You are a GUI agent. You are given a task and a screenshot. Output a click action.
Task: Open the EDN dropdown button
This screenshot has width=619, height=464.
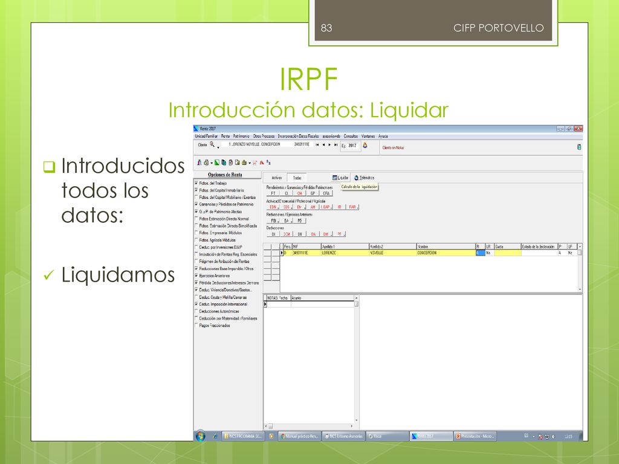(x=274, y=207)
